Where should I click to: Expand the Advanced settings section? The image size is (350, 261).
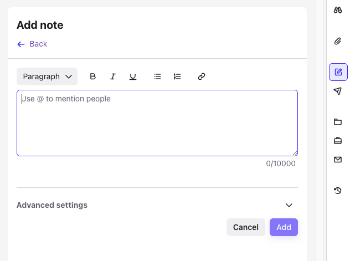pos(289,205)
